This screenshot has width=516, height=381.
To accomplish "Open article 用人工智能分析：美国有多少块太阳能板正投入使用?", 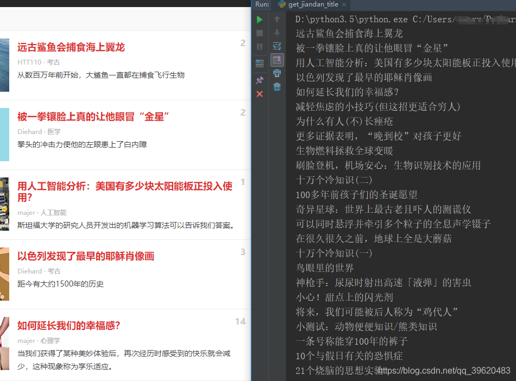I will coord(125,192).
